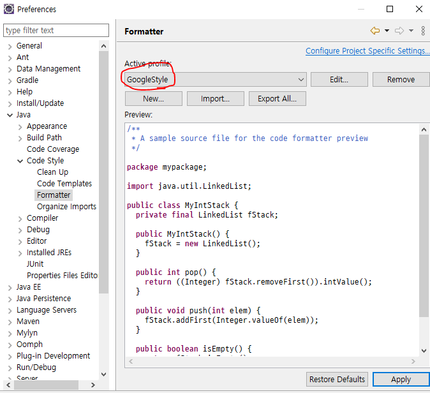This screenshot has height=393, width=430.
Task: Click the 'package mypackage;' preview line
Action: tap(167, 167)
